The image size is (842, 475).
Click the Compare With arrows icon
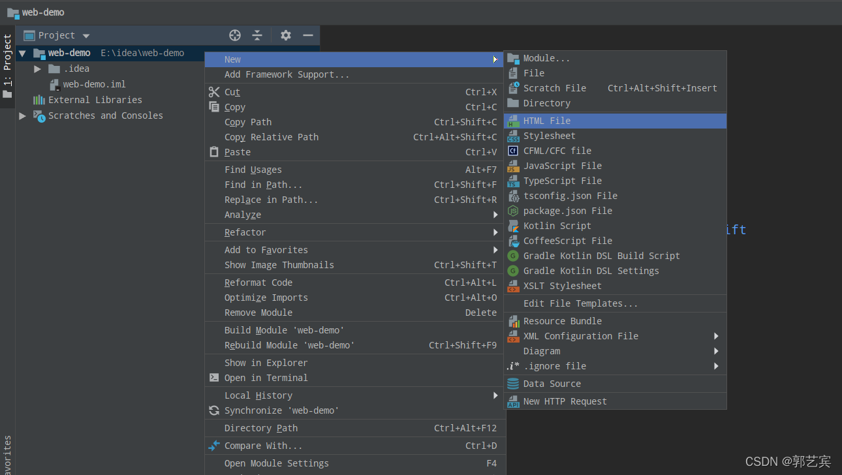(x=214, y=446)
